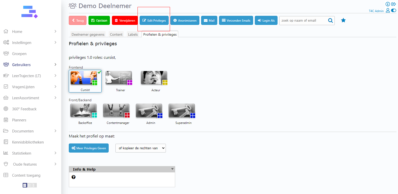Click the Edit Privileges button
The width and height of the screenshot is (398, 194).
click(154, 21)
